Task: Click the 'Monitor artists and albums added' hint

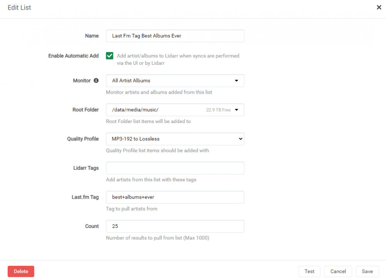Action: [159, 92]
